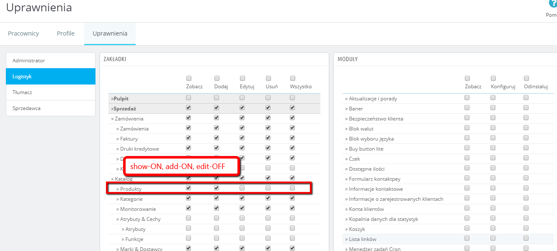This screenshot has width=557, height=251.
Task: Tick Usuń checkbox for Produkty row
Action: coord(268,188)
